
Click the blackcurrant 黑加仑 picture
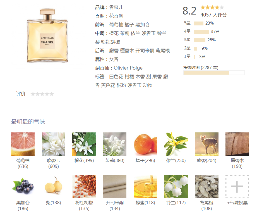point(23,187)
